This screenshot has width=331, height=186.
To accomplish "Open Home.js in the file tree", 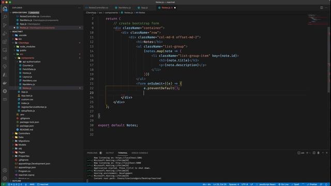I will (26, 73).
